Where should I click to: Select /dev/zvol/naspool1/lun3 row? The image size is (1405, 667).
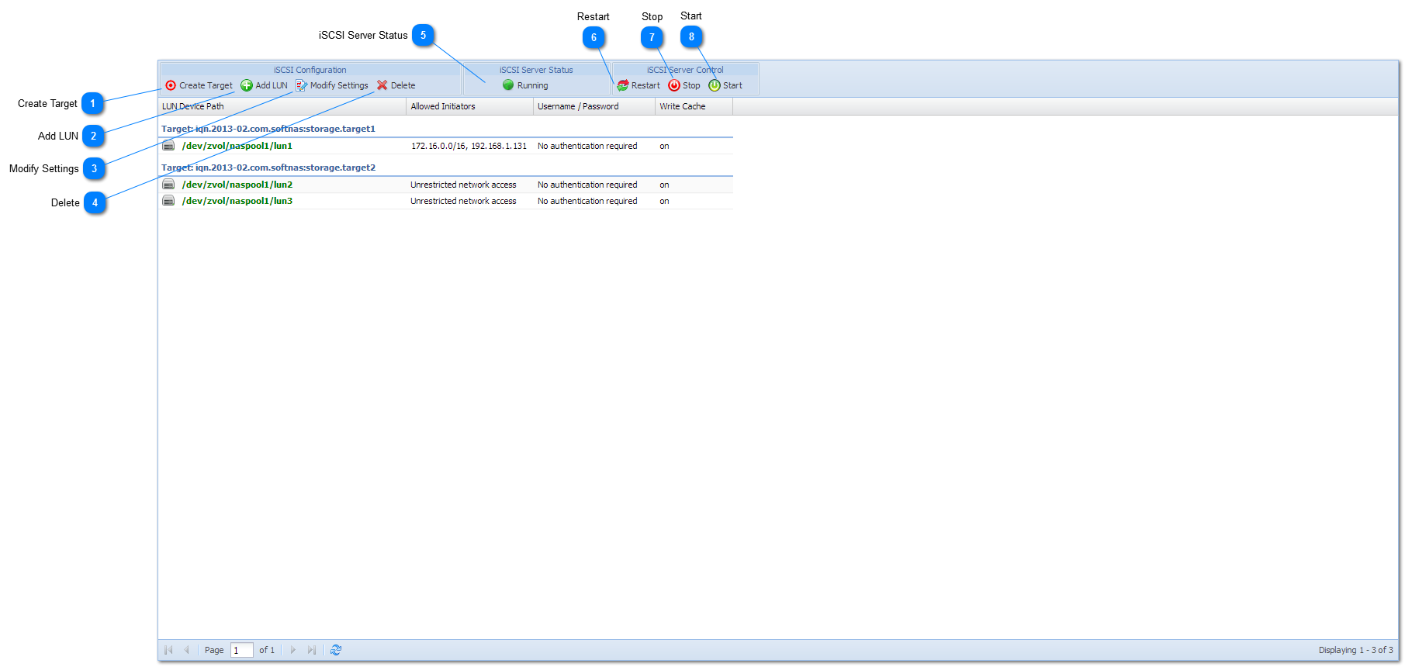coord(446,201)
